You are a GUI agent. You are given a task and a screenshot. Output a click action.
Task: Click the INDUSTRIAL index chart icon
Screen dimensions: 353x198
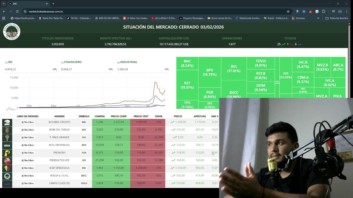click(x=119, y=62)
